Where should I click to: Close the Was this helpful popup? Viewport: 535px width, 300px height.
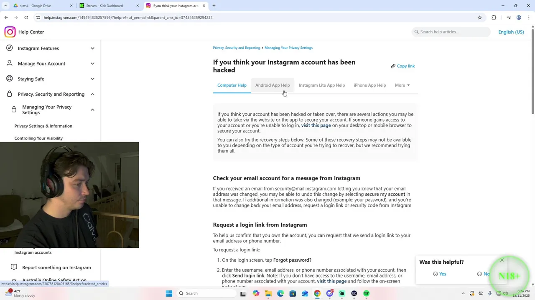pyautogui.click(x=502, y=260)
